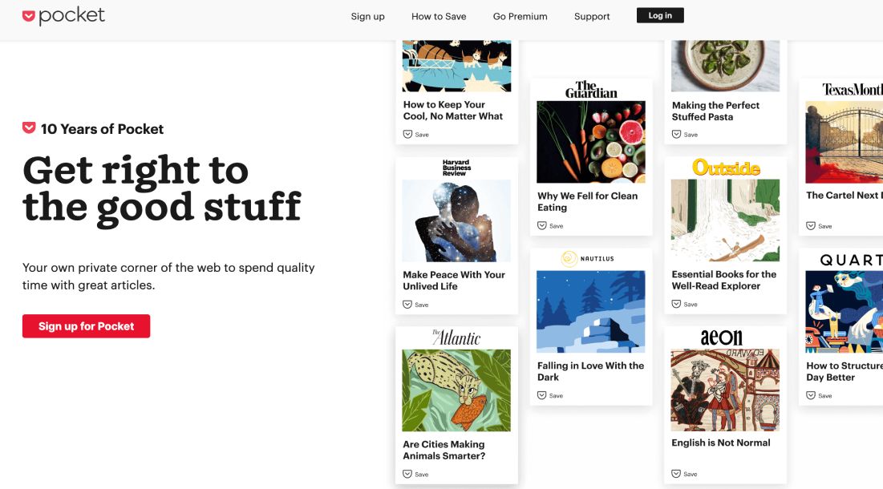
Task: Click The Atlantic logo on the card
Action: (x=456, y=337)
